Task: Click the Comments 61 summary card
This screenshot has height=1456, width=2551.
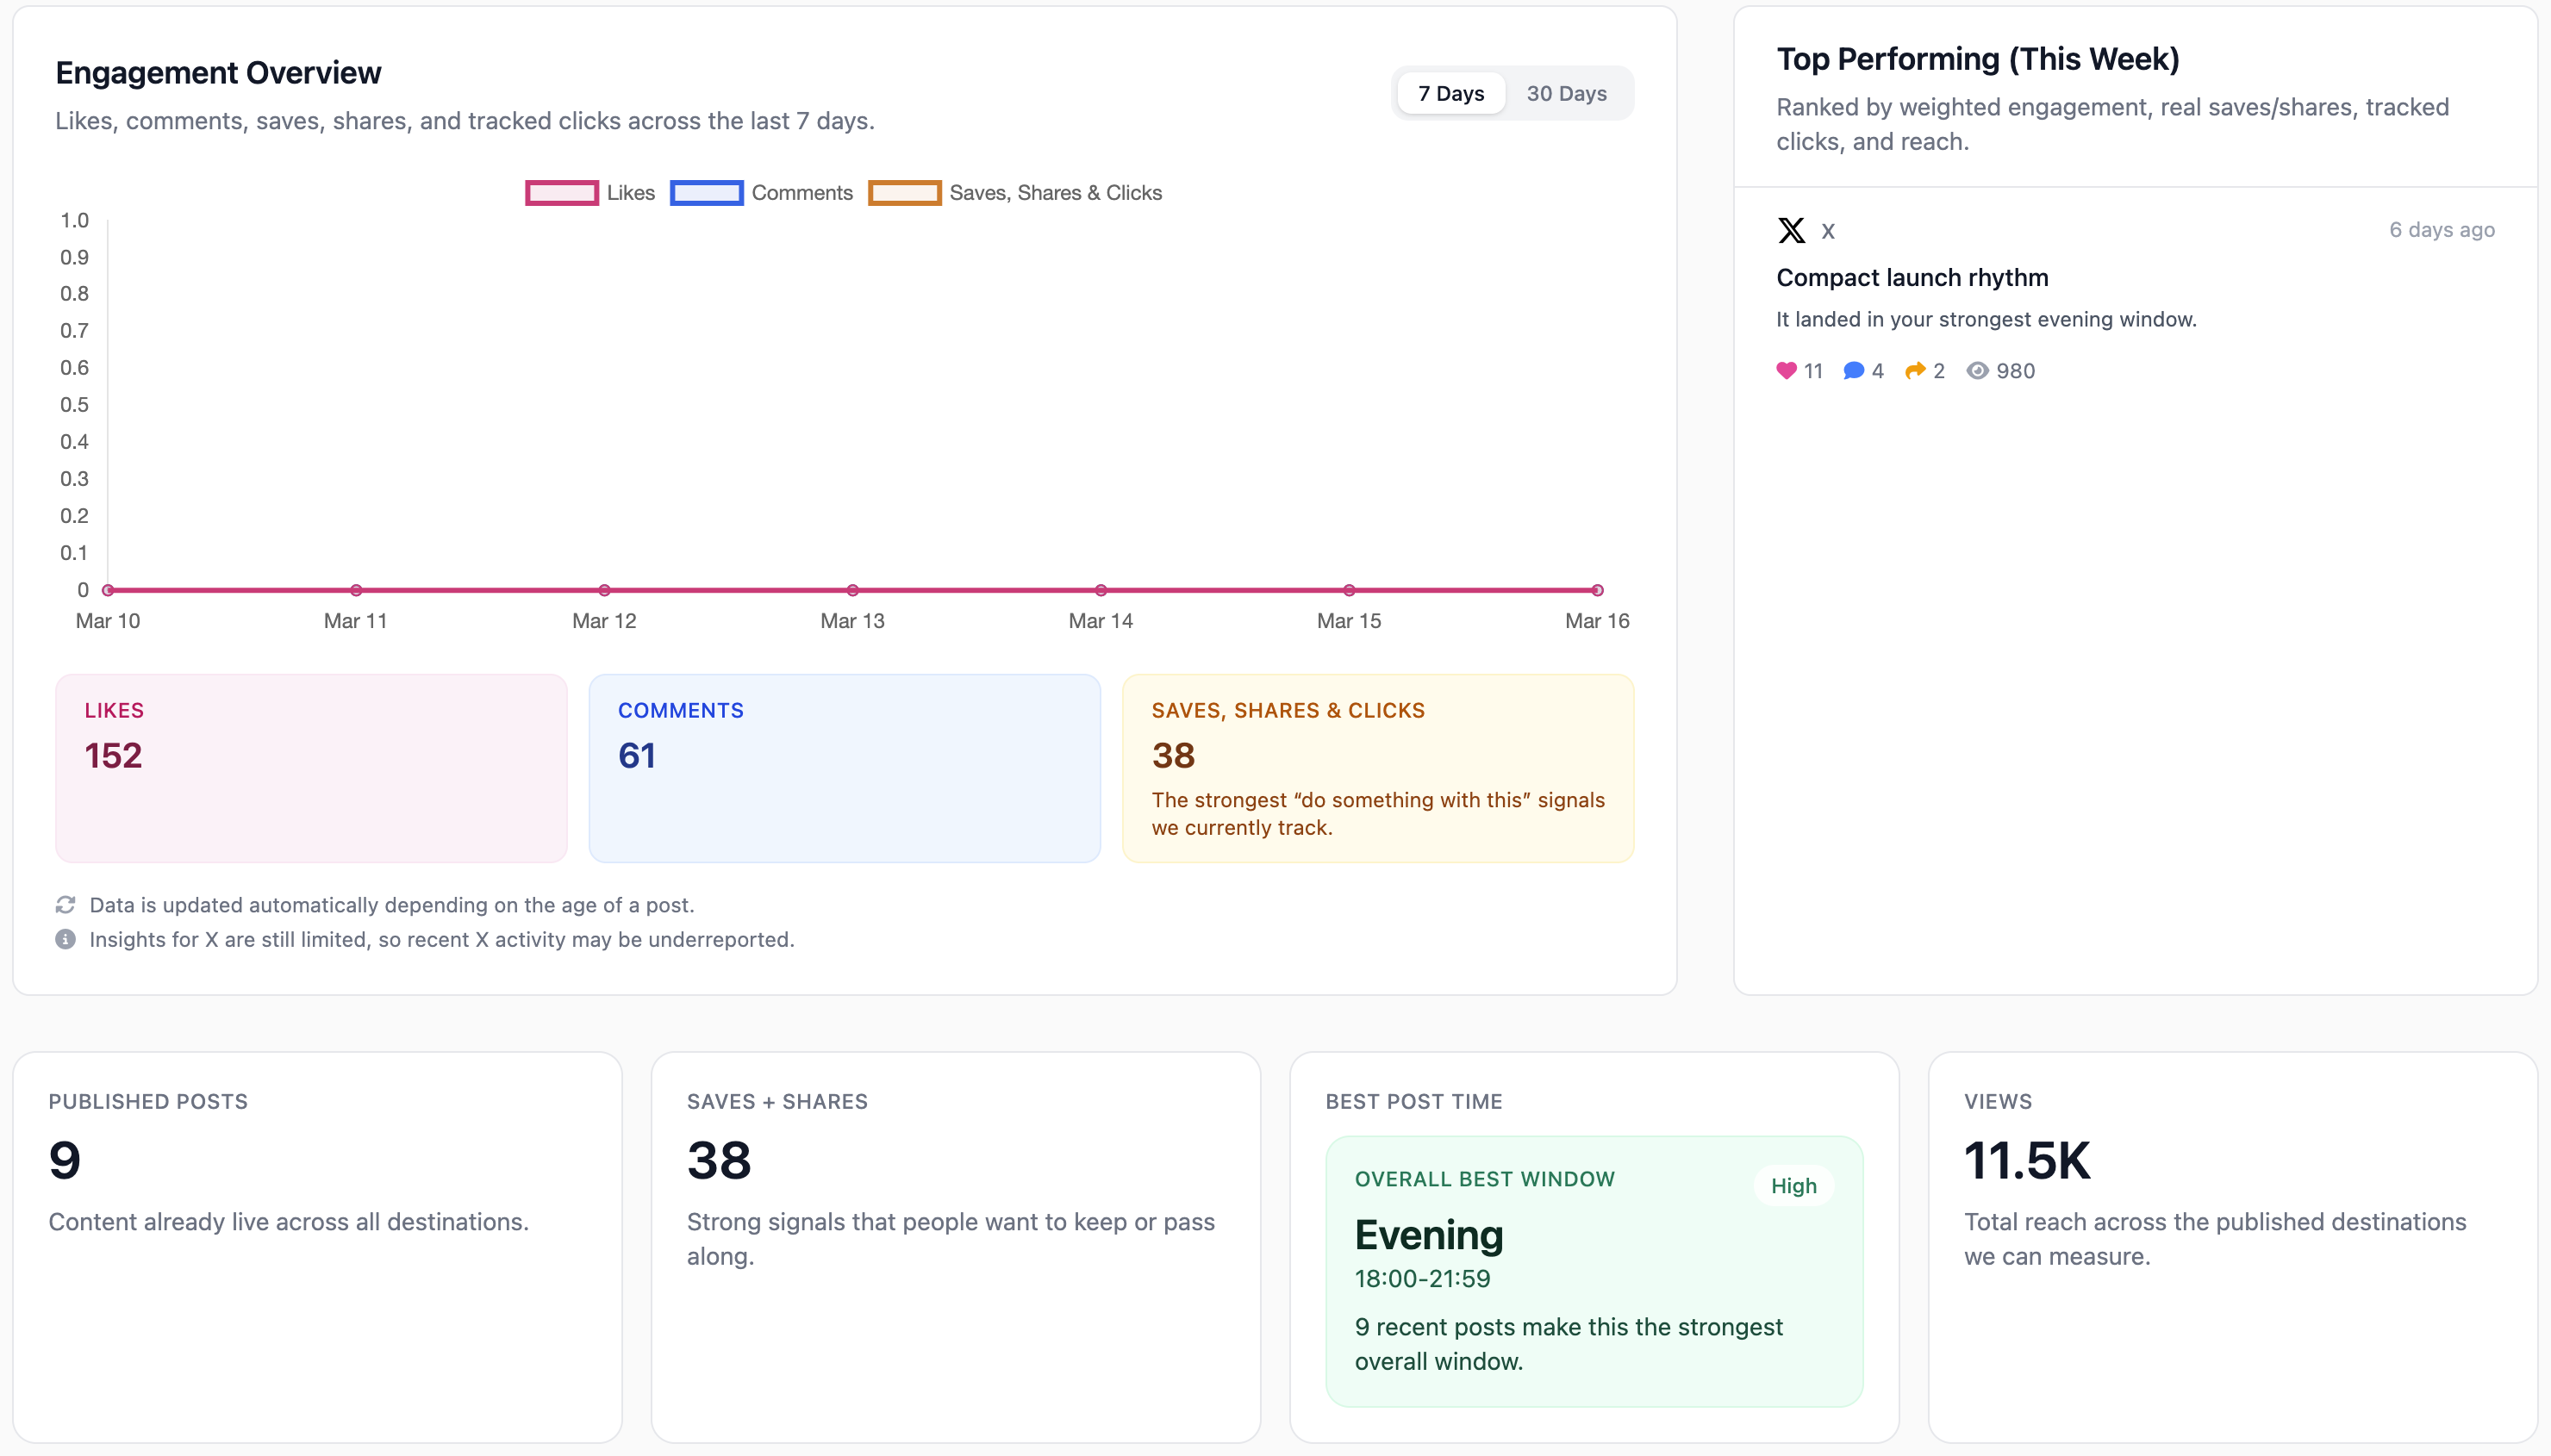Action: [844, 768]
